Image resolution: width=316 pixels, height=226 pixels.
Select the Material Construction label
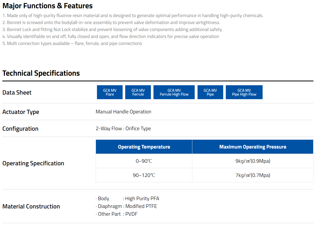coord(31,206)
